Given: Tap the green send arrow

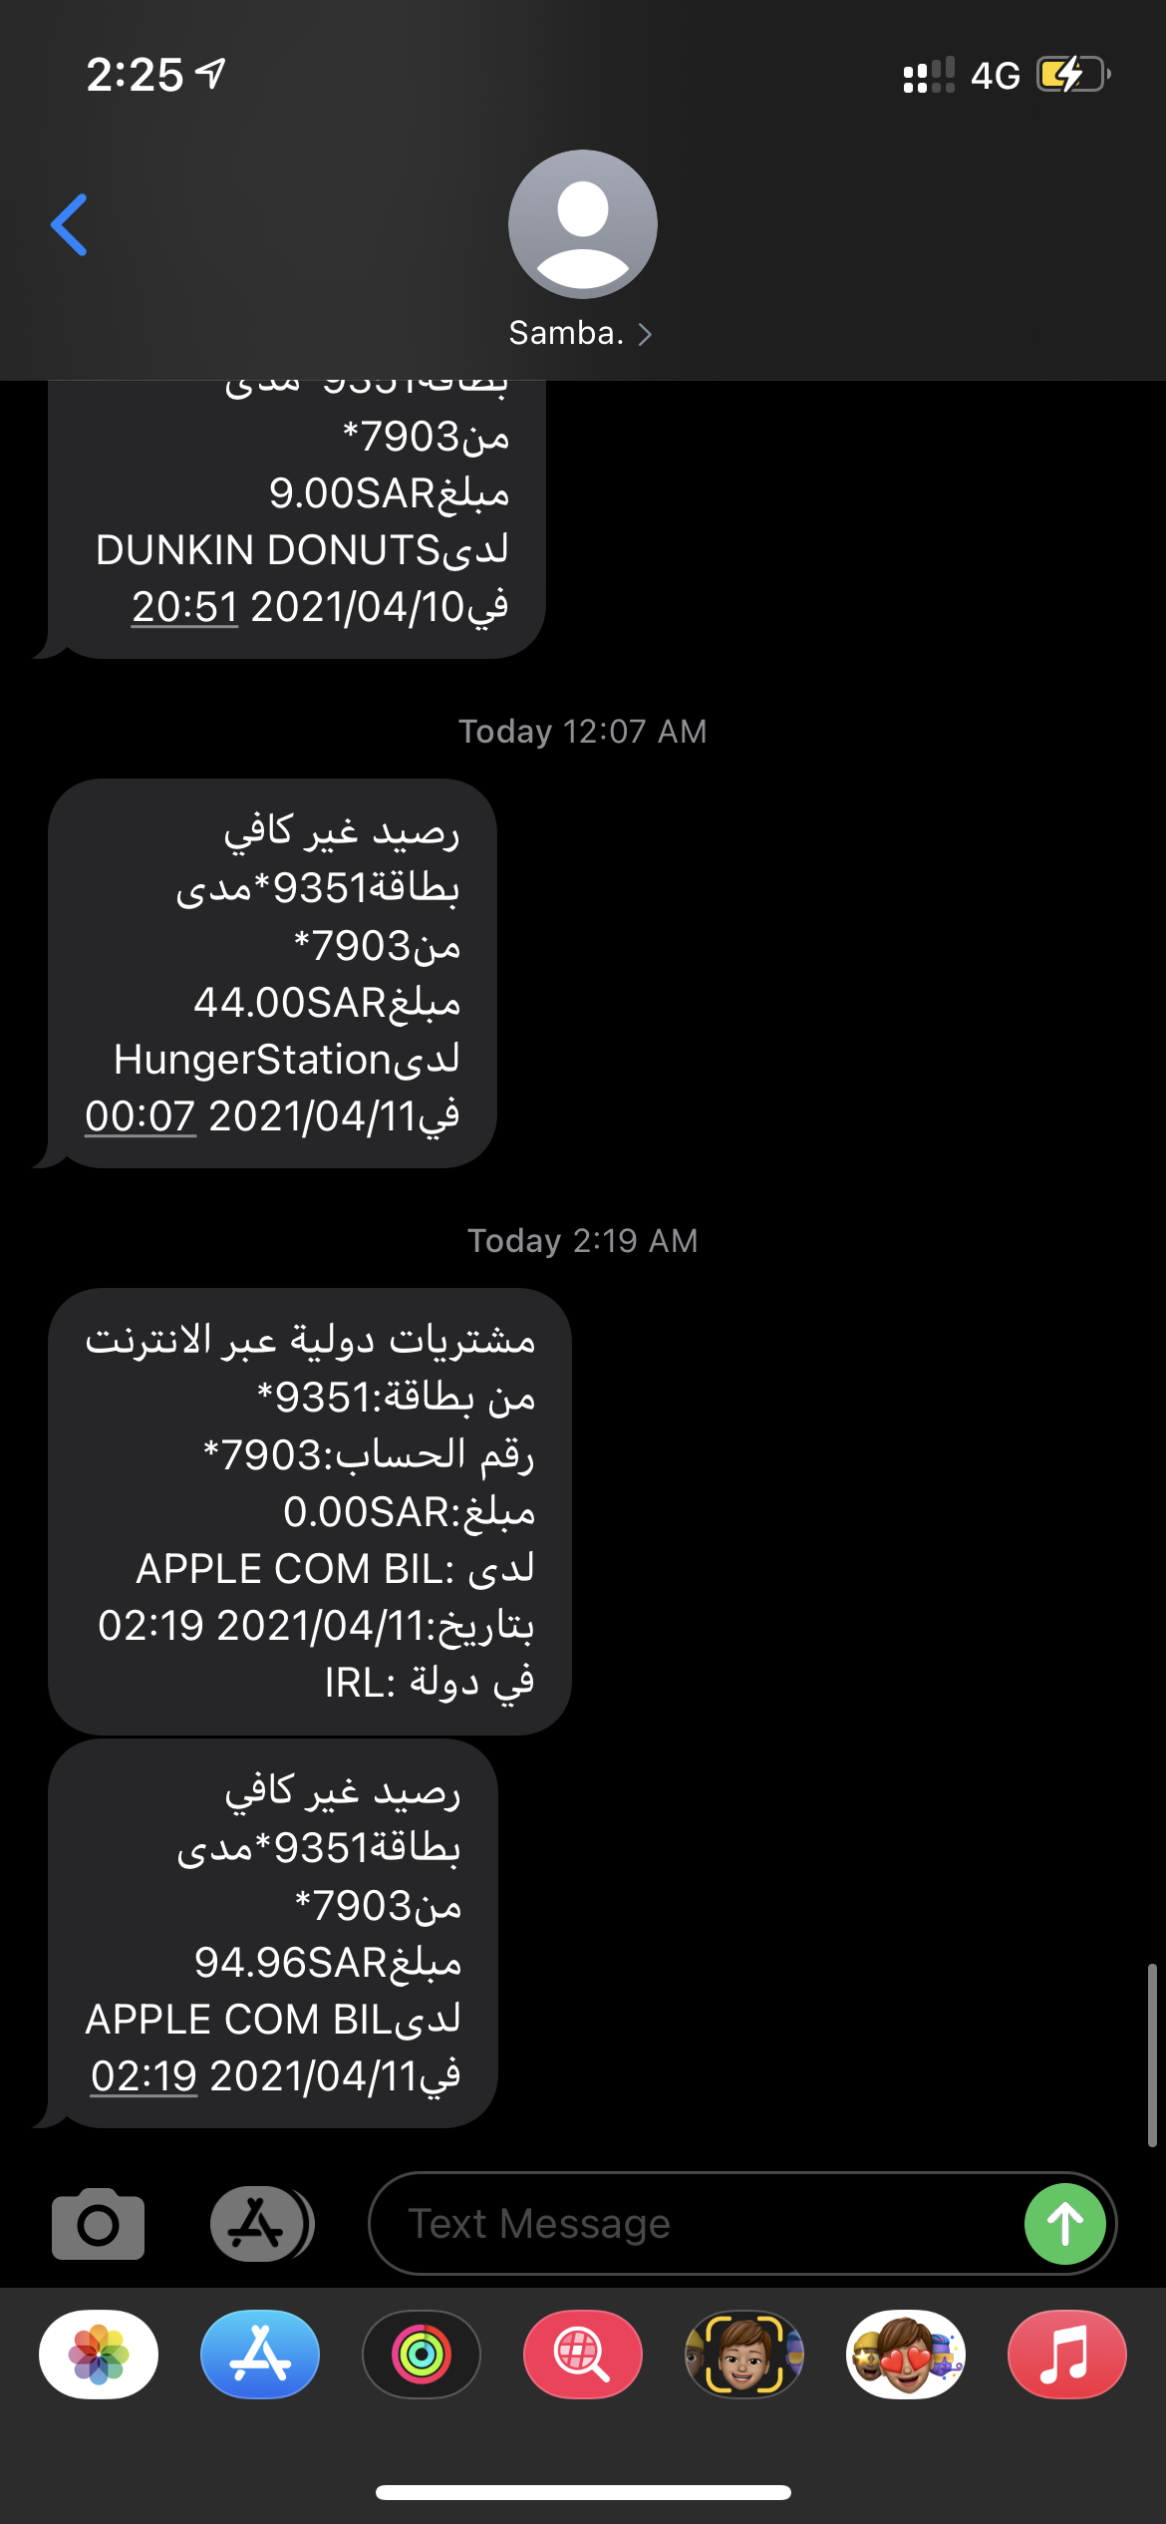Looking at the screenshot, I should coord(1064,2224).
